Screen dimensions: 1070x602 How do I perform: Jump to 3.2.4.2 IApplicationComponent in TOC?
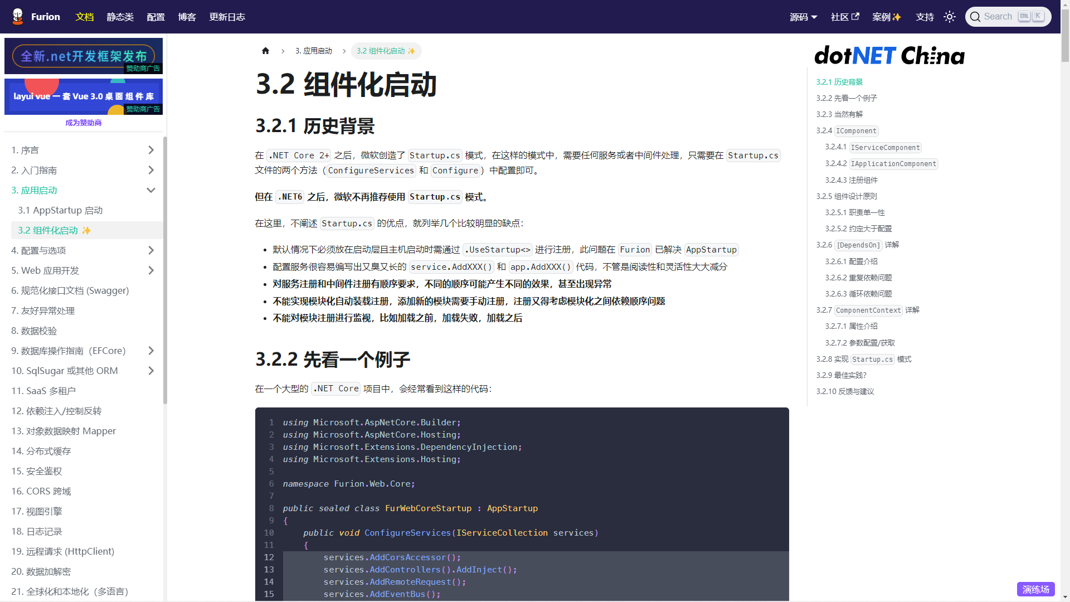tap(882, 163)
